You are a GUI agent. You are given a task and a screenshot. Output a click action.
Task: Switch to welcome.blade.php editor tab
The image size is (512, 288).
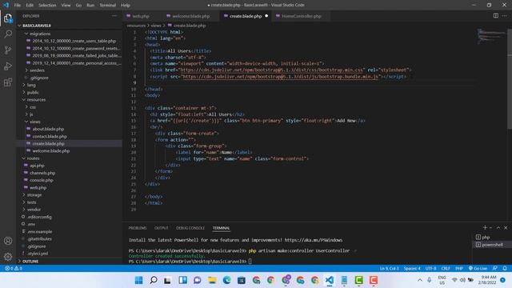190,16
